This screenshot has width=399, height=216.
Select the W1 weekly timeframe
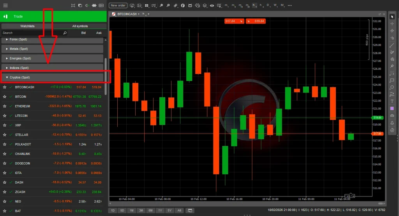click(x=275, y=5)
